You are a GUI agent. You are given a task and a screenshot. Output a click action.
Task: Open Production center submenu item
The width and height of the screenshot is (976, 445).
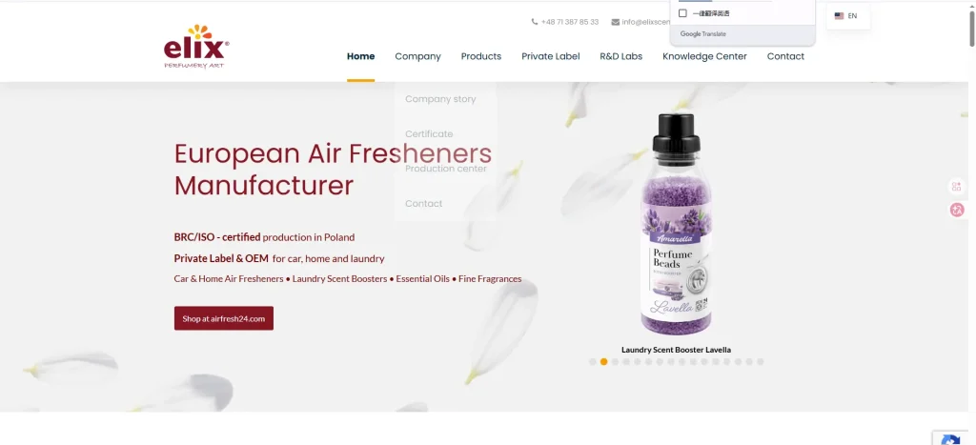pos(446,169)
